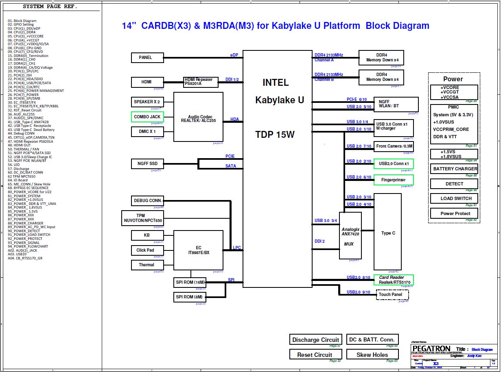Click the SYSTEM PAGE REF. header

50,7
